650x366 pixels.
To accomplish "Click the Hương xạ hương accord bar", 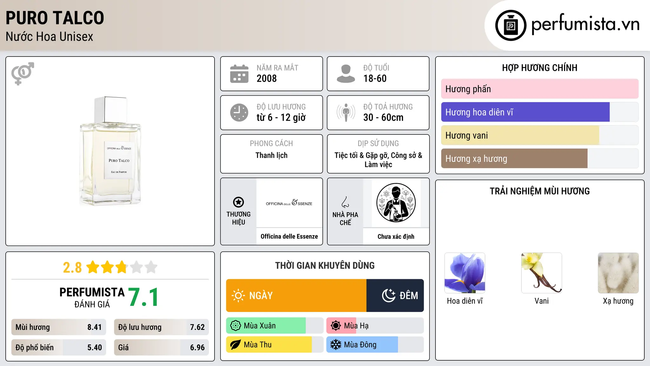I will click(540, 159).
